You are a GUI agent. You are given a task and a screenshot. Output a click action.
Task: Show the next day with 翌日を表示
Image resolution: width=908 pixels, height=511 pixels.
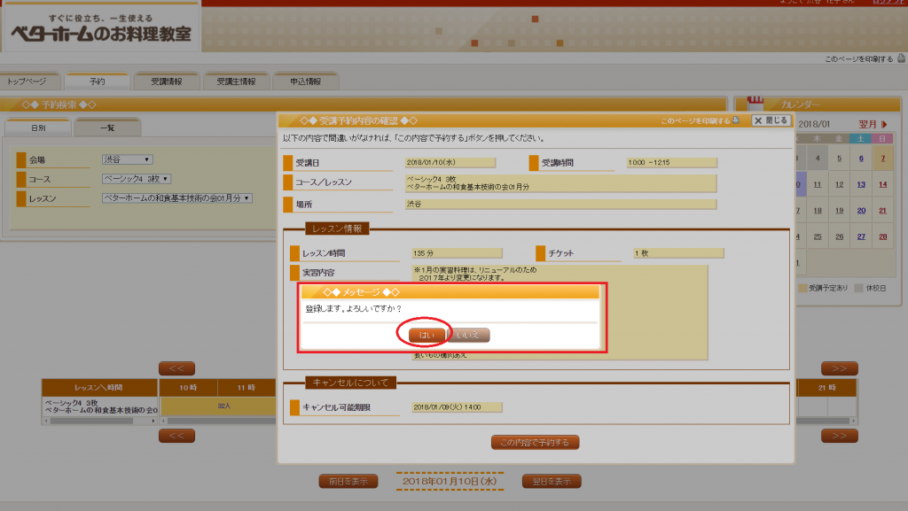pyautogui.click(x=552, y=482)
